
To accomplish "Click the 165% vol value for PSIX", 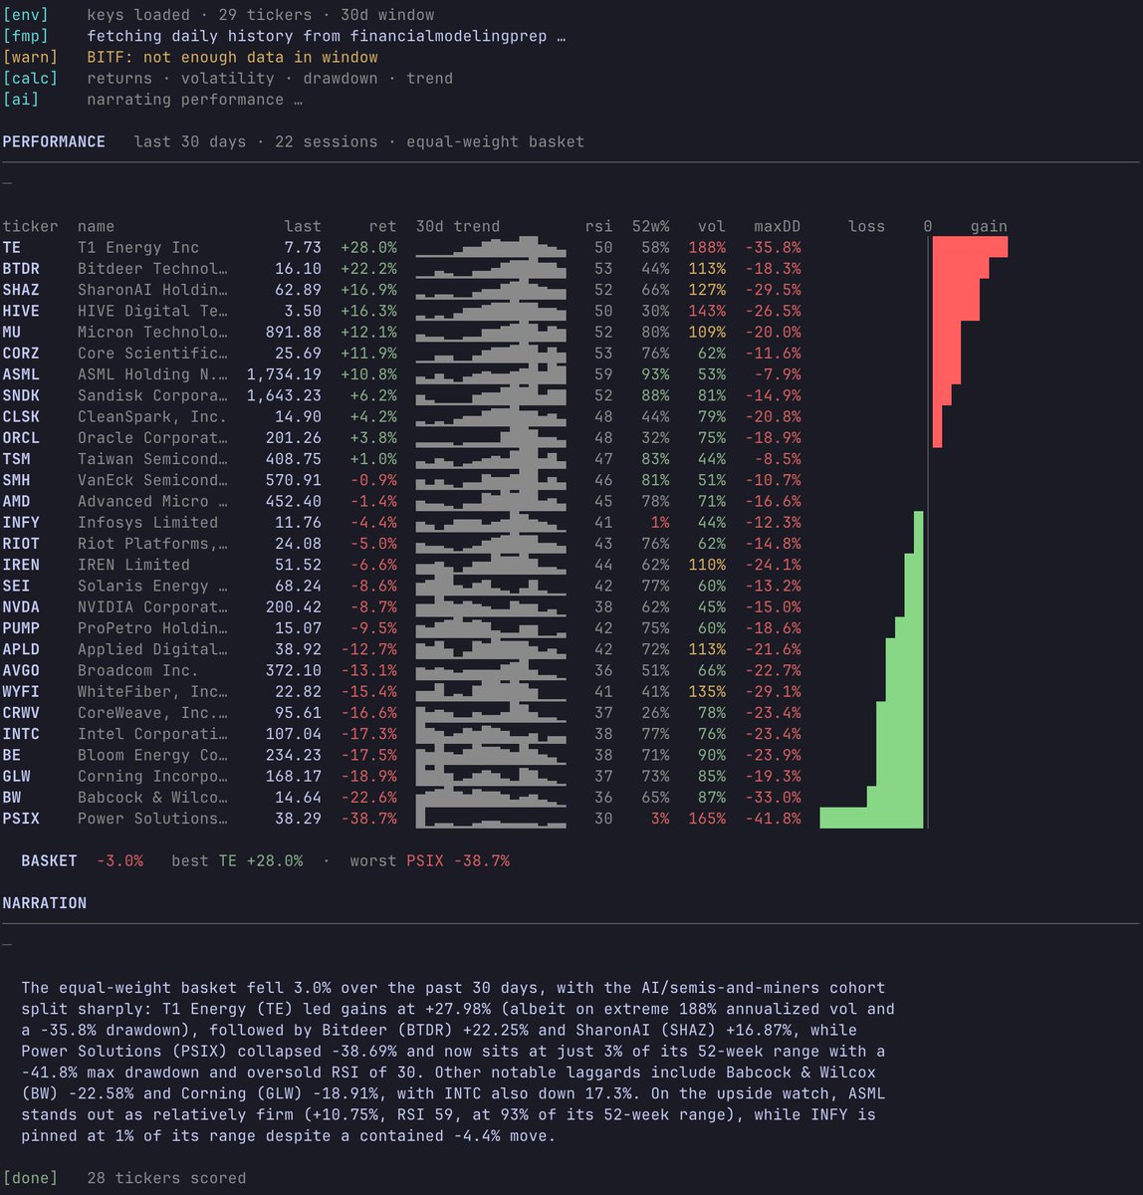I will (x=707, y=819).
